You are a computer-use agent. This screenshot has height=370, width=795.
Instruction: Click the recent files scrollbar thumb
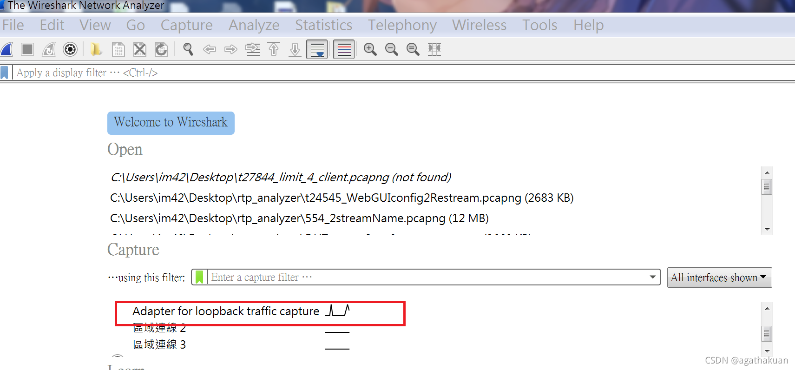coord(767,187)
